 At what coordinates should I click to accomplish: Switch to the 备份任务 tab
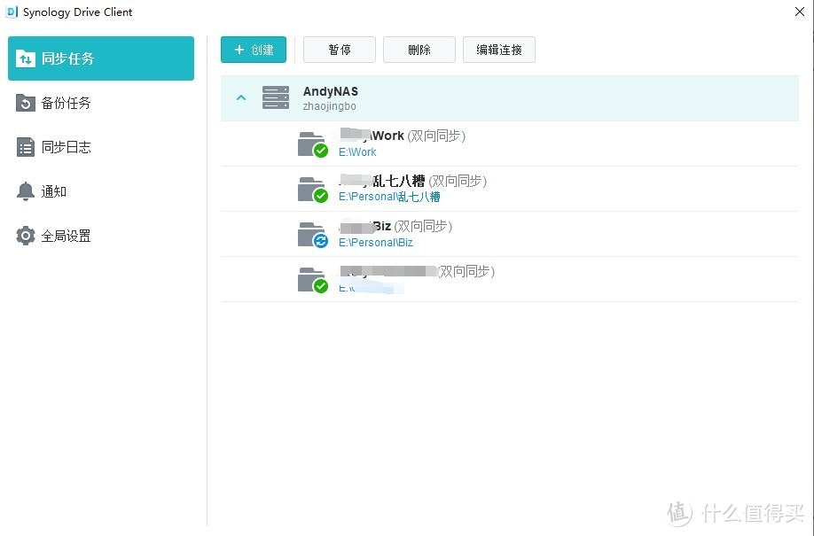tap(66, 103)
